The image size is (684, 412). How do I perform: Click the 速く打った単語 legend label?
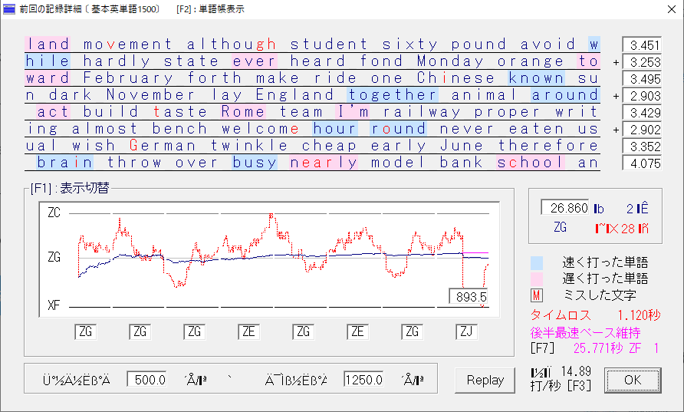[x=605, y=262]
